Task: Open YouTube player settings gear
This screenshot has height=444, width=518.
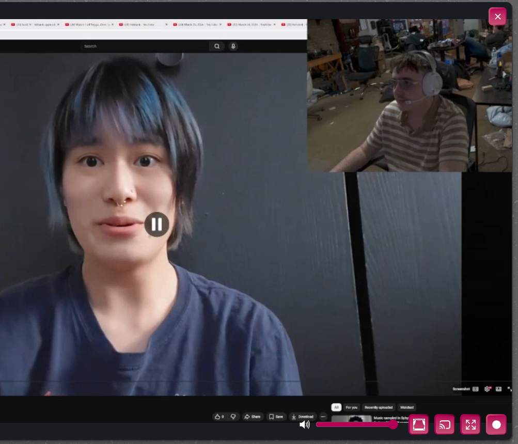Action: pyautogui.click(x=488, y=389)
